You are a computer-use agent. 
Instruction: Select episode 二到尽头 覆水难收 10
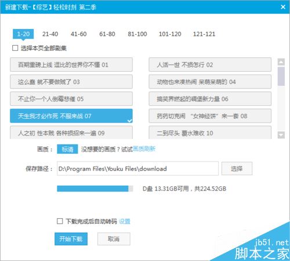(210, 133)
